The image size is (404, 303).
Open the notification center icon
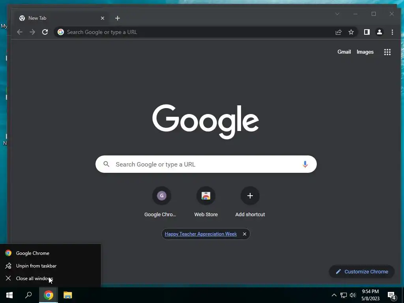392,296
